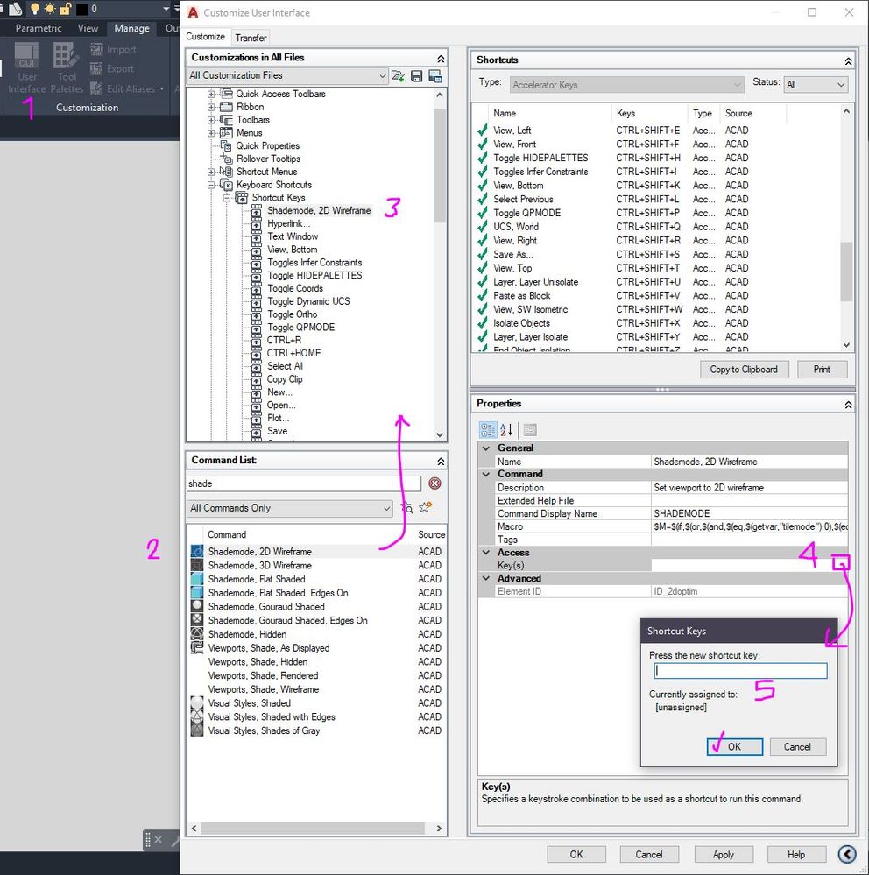Collapse the Shortcut Keys node
The height and width of the screenshot is (875, 869).
[x=227, y=198]
